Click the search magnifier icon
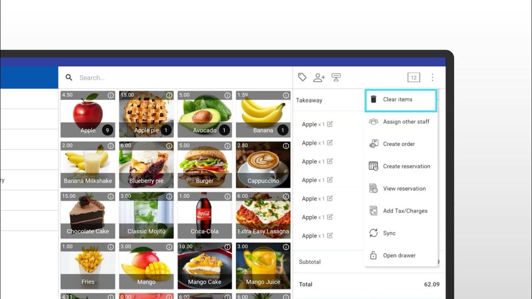 click(x=69, y=78)
